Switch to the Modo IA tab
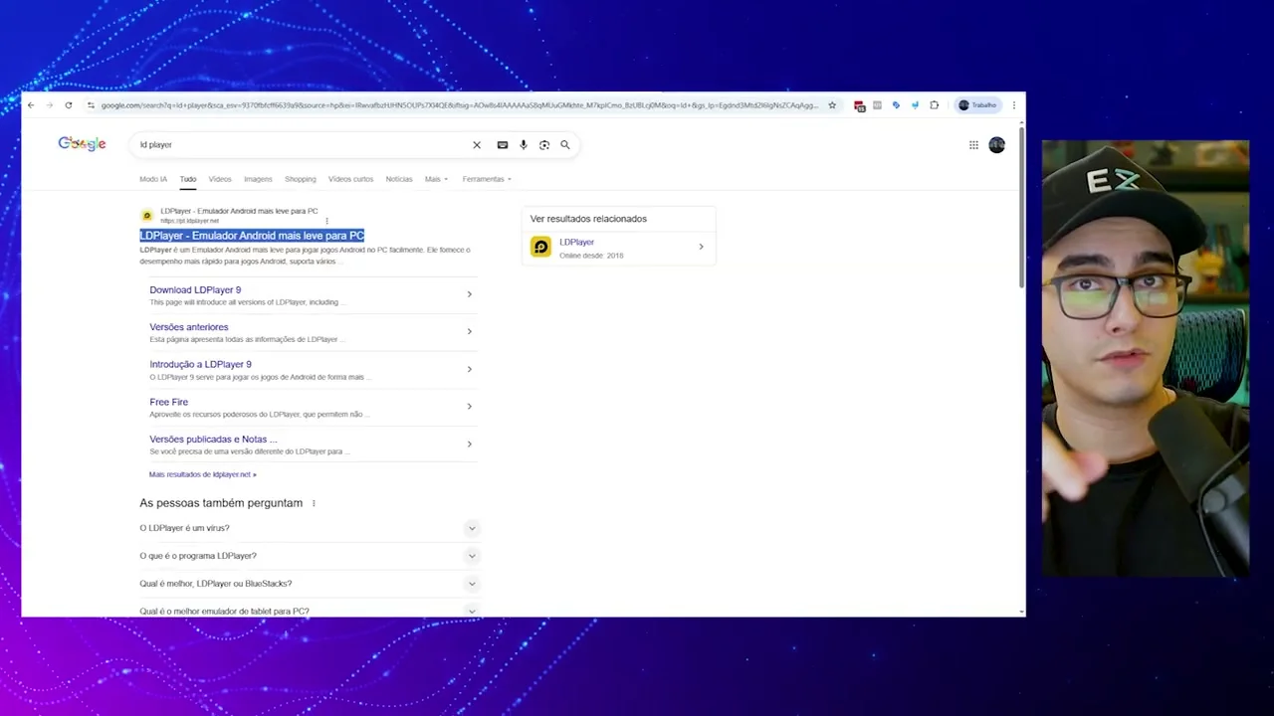Image resolution: width=1274 pixels, height=716 pixels. [x=153, y=179]
